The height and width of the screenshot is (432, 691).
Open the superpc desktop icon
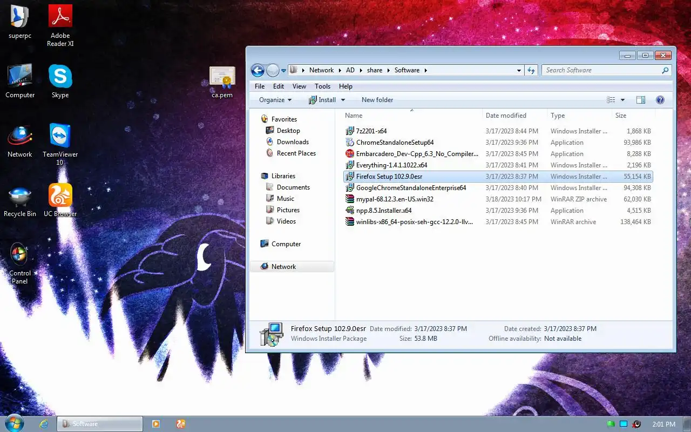(20, 23)
